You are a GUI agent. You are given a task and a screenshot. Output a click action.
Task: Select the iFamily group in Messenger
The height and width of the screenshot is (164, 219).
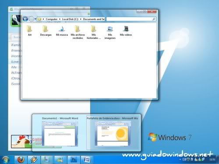[16, 45]
